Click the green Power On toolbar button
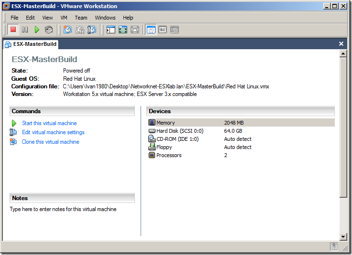352x255 pixels. tap(37, 30)
